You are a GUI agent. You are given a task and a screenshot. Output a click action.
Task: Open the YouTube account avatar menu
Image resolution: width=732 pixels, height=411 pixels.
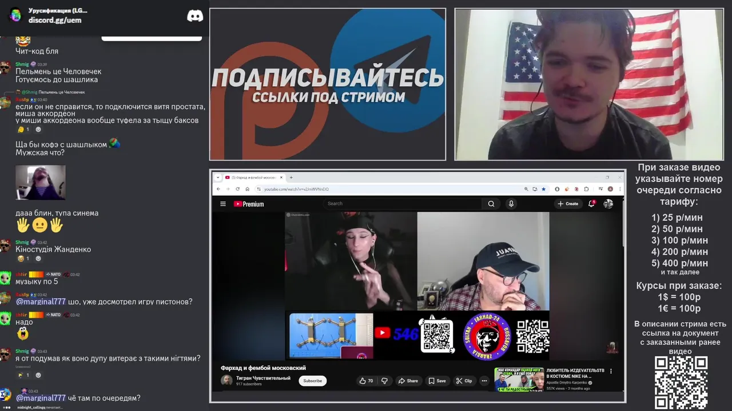[608, 203]
